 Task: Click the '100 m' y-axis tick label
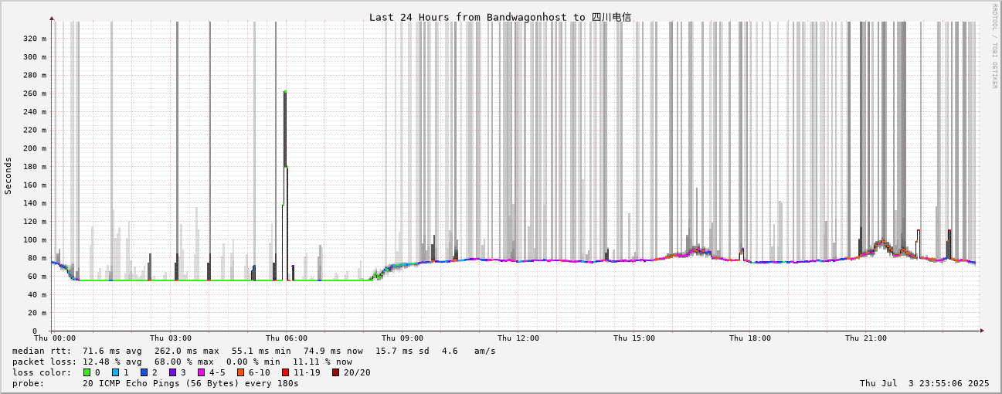coord(34,239)
